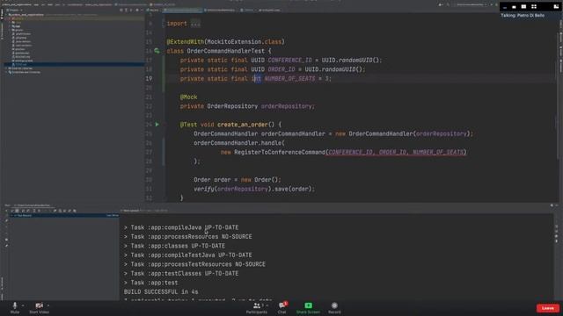Screen dimensions: 563x316
Task: Open the Project view selector dropdown
Action: click(x=15, y=10)
